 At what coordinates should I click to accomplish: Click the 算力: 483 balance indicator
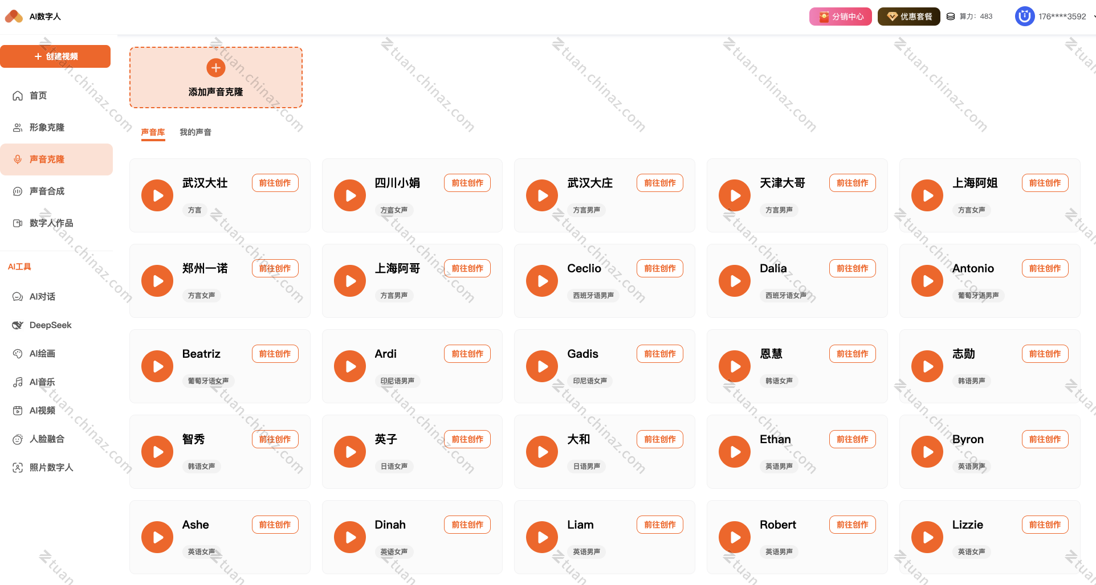click(969, 17)
